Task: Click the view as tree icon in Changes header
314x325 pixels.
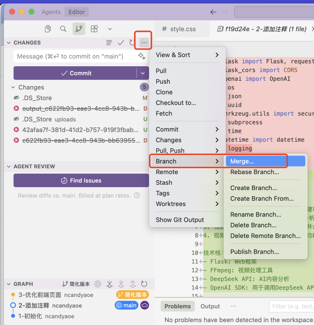Action: click(x=109, y=43)
